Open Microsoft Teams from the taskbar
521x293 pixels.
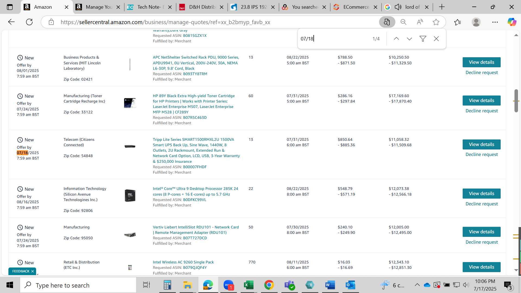click(x=289, y=285)
